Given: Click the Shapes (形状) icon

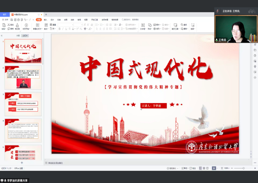Looking at the screenshot, I should [x=150, y=25].
